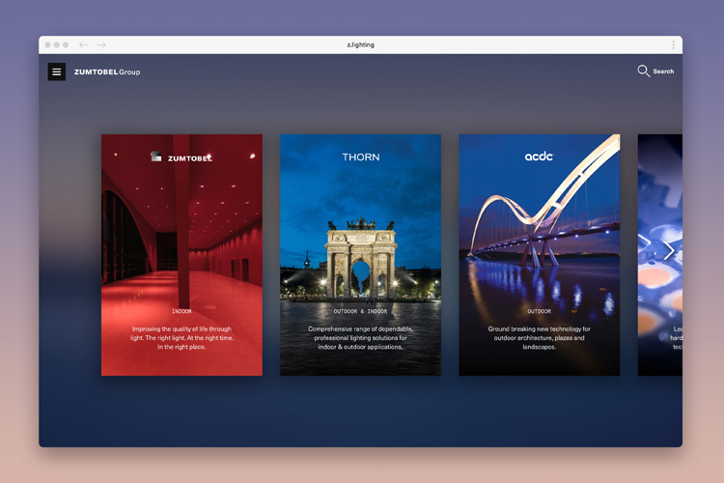This screenshot has height=483, width=724.
Task: Click the INDOOR category label
Action: click(181, 311)
